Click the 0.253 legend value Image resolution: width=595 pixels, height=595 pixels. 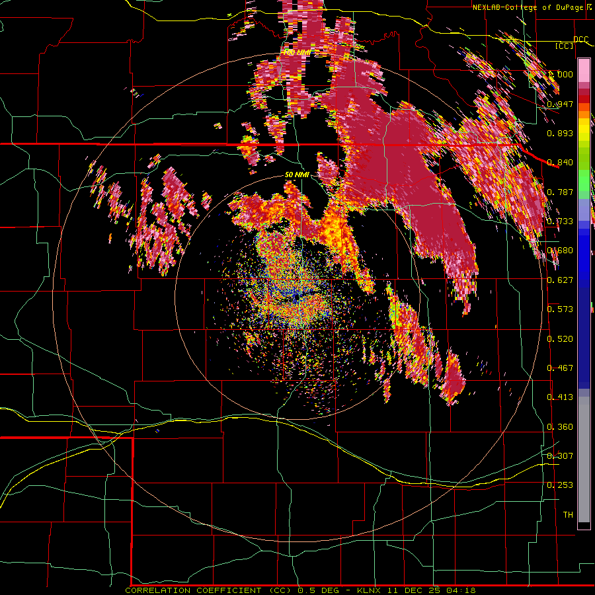point(560,485)
